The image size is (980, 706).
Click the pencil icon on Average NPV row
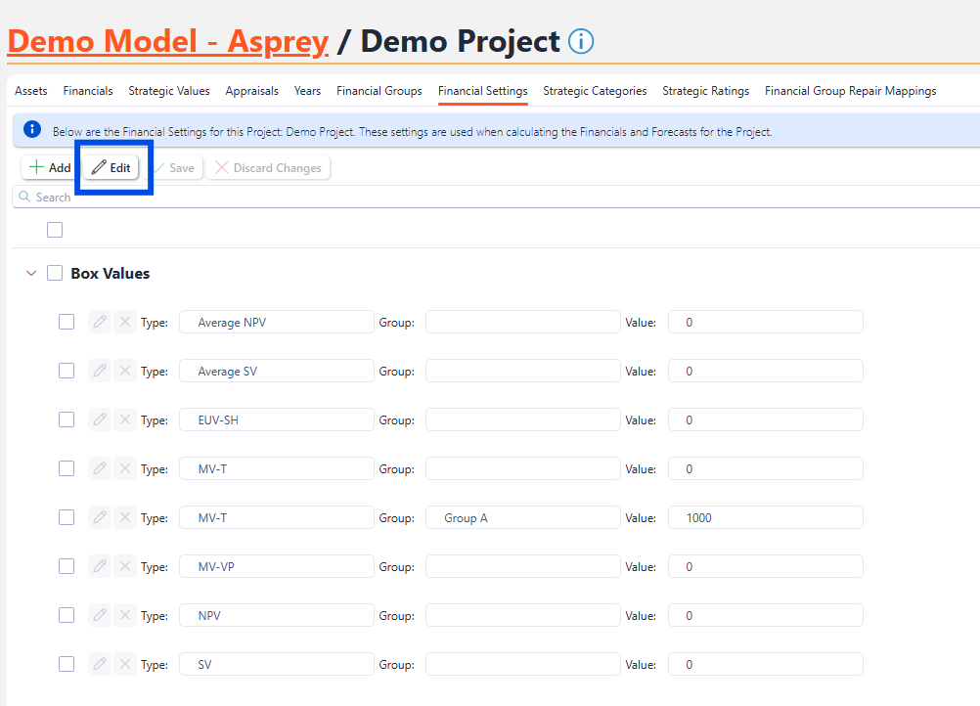coord(100,322)
